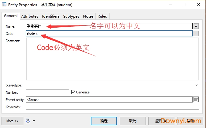Click the equals button beside the Code field

pyautogui.click(x=196, y=33)
